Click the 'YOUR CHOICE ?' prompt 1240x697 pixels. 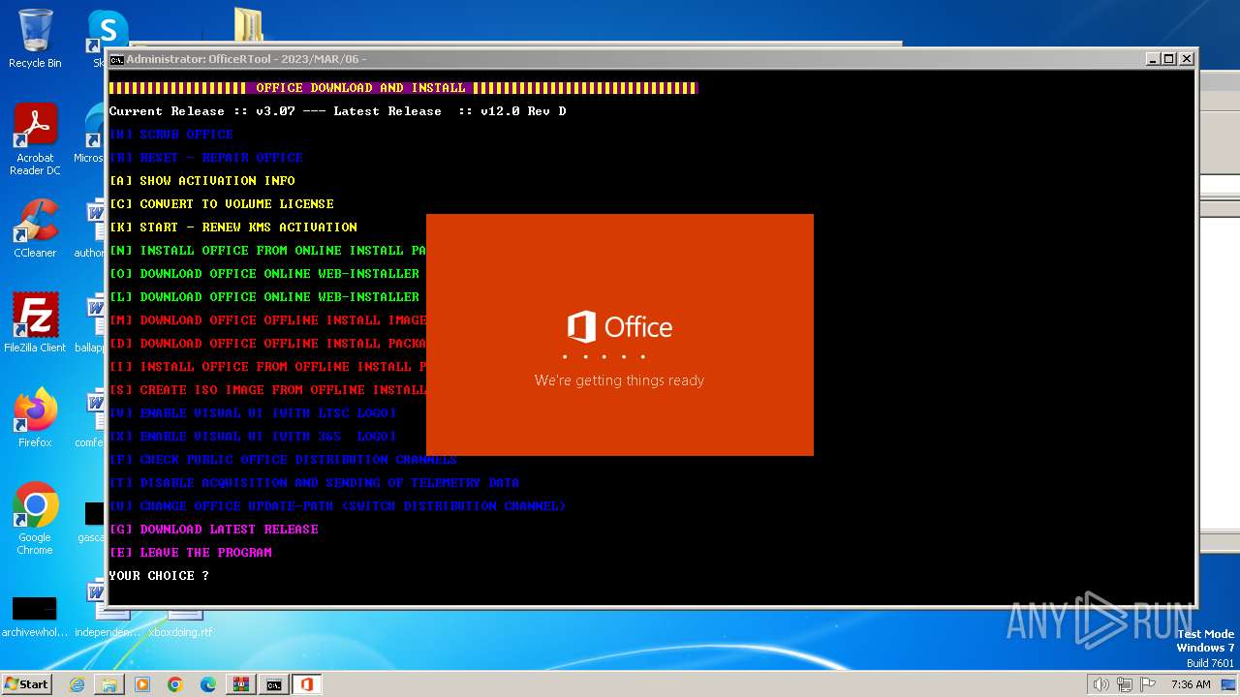tap(159, 576)
